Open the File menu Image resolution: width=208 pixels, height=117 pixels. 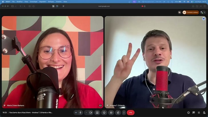[13, 2]
